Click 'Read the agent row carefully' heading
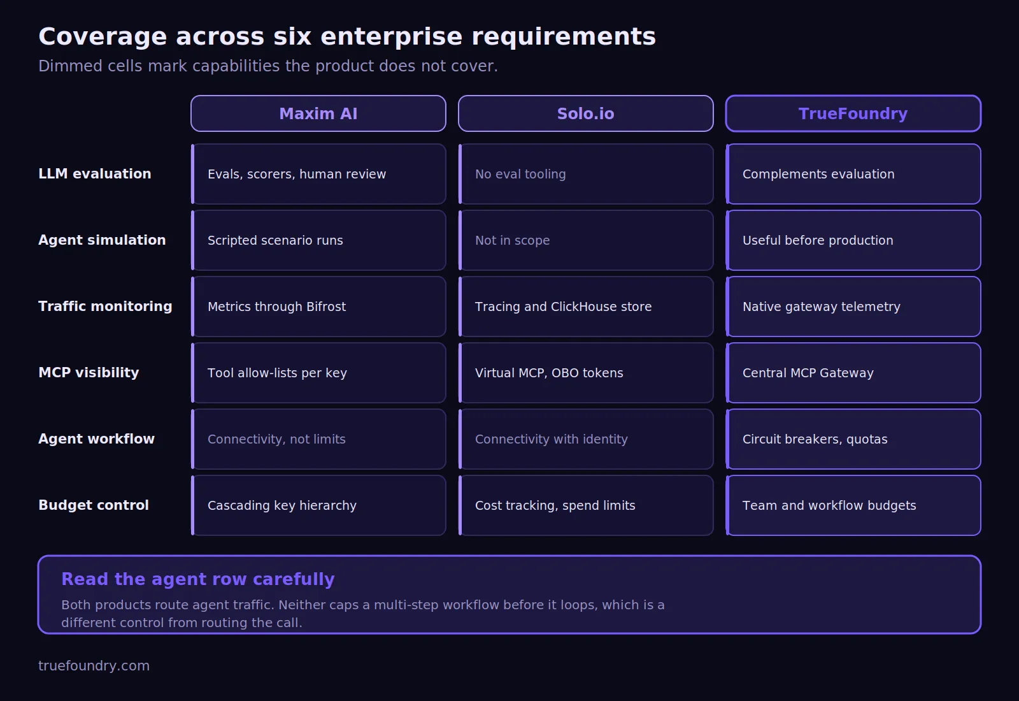1019x701 pixels. click(x=198, y=579)
